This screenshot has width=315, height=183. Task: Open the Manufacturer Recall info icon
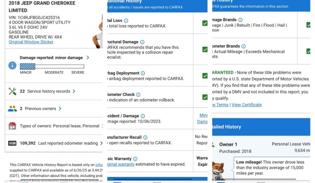[x=145, y=137]
